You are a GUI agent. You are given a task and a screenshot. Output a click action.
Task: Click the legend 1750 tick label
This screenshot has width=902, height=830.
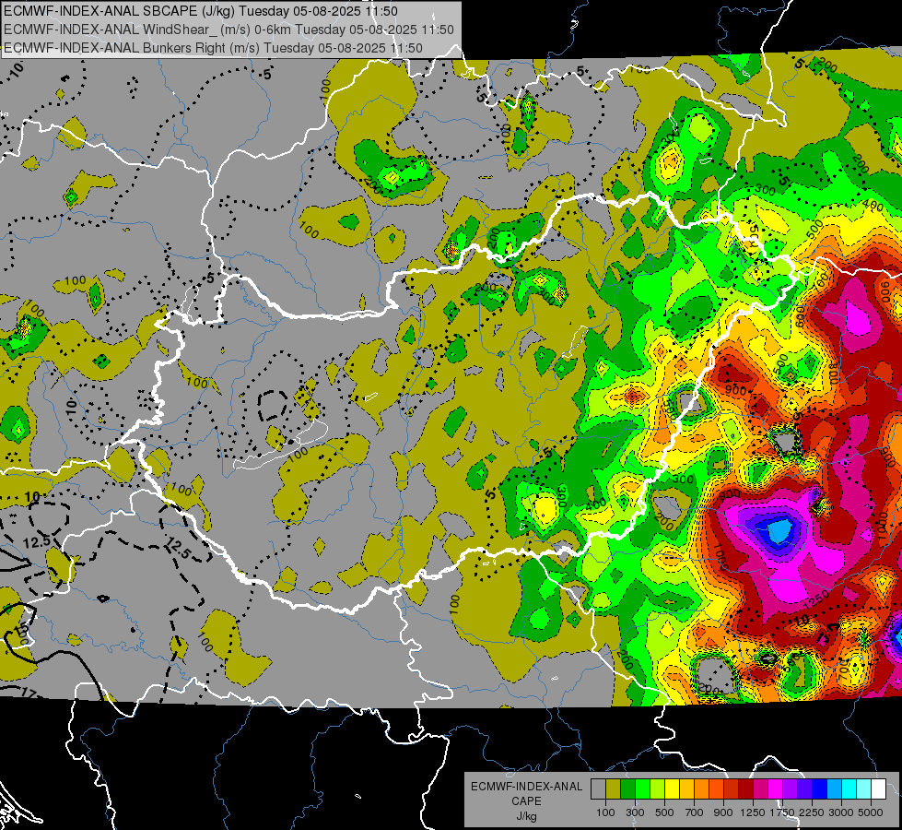(782, 812)
